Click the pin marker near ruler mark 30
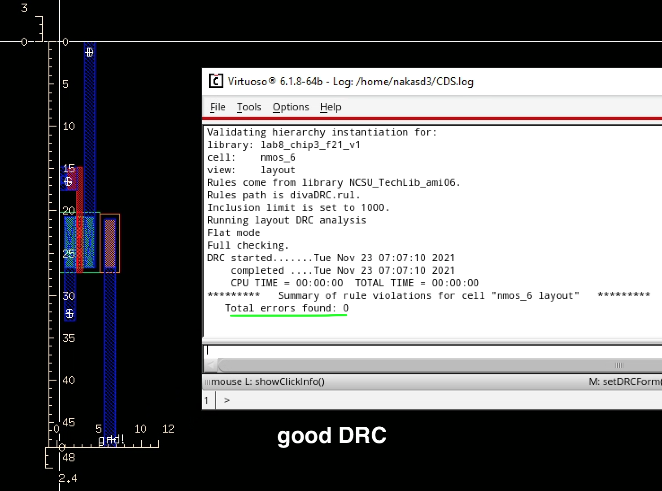 (70, 313)
